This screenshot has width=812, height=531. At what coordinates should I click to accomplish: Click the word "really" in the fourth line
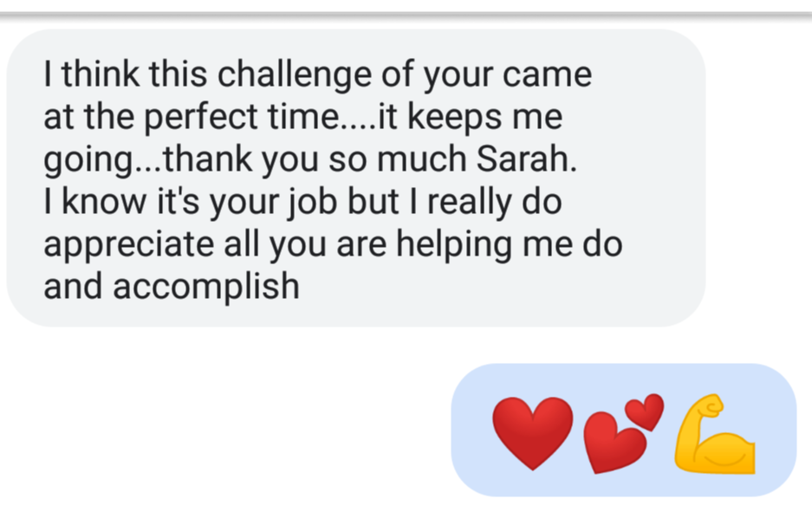(x=470, y=202)
